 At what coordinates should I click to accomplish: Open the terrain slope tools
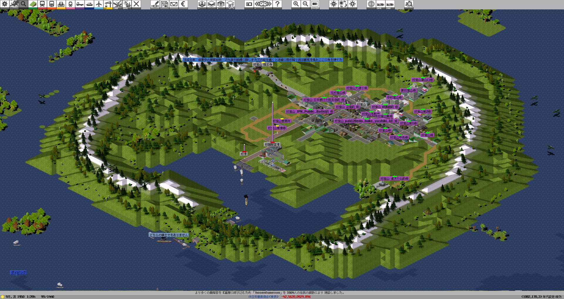click(x=33, y=4)
